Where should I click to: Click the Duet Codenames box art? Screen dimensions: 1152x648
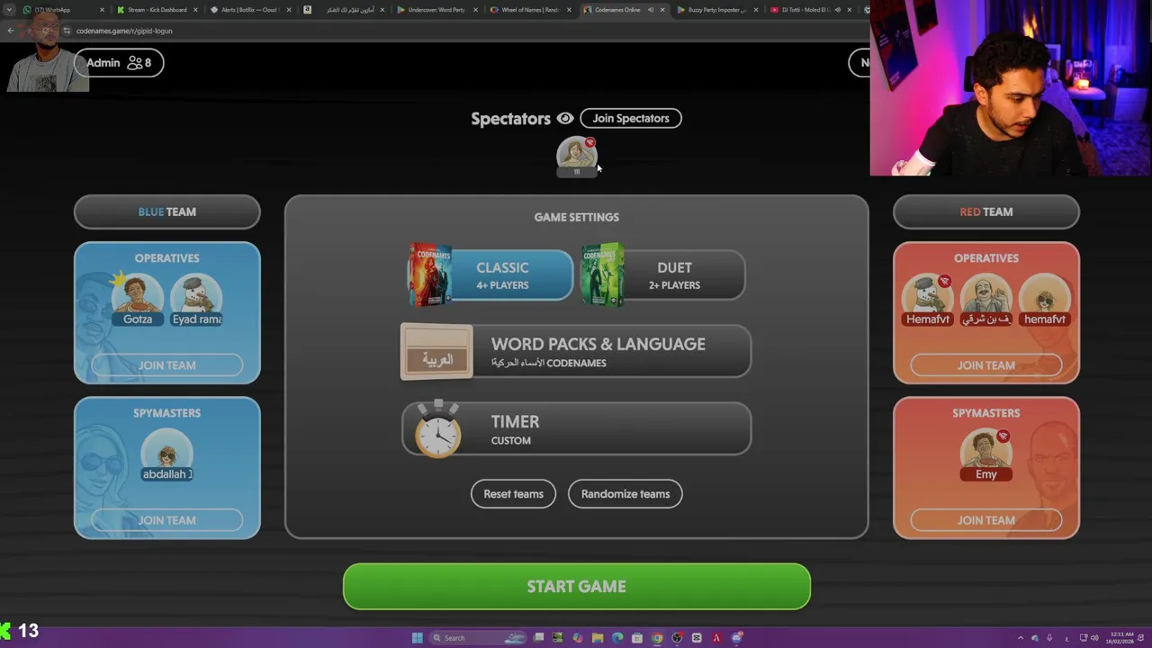click(603, 275)
